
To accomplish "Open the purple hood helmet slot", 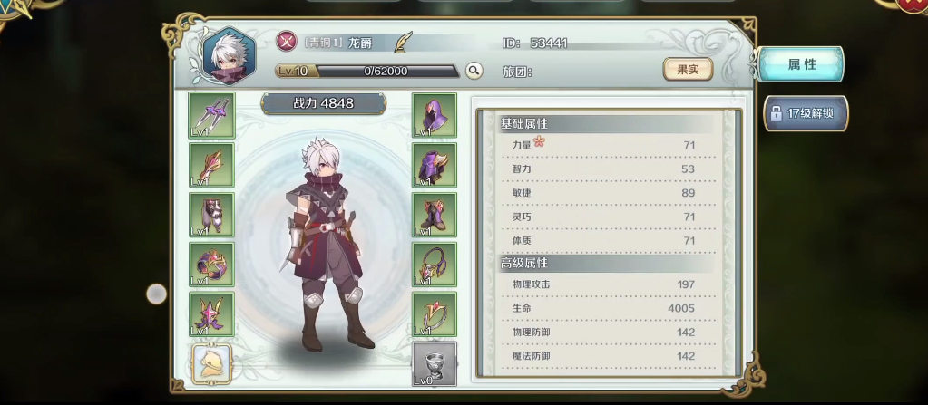I will 435,115.
